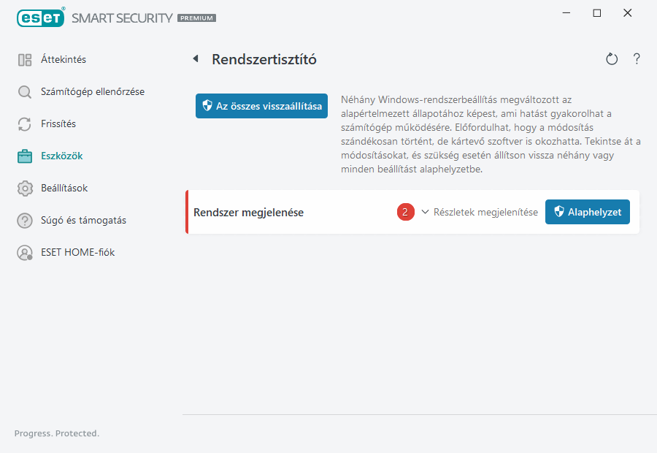
Task: Click the refresh icon near the top right
Action: coord(612,59)
